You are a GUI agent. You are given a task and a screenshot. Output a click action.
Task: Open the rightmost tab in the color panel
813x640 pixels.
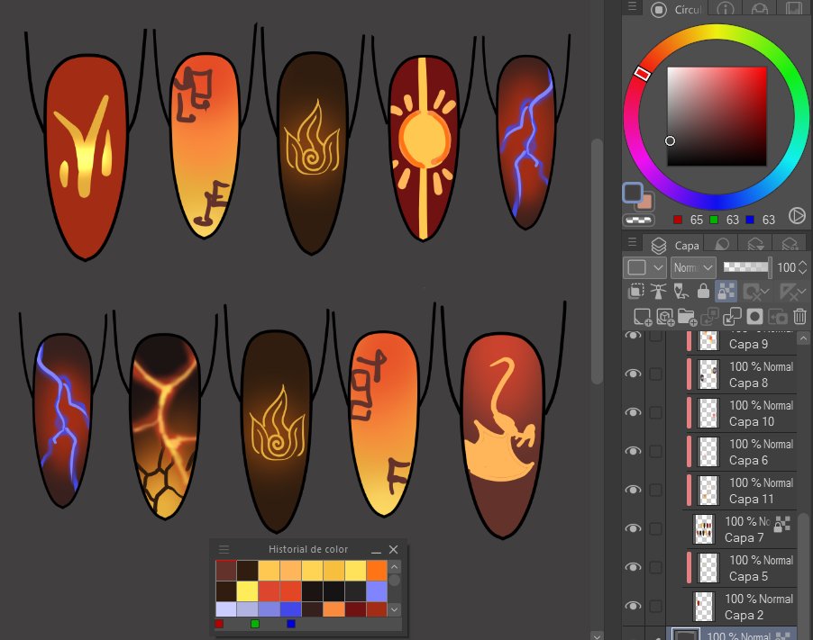coord(793,9)
